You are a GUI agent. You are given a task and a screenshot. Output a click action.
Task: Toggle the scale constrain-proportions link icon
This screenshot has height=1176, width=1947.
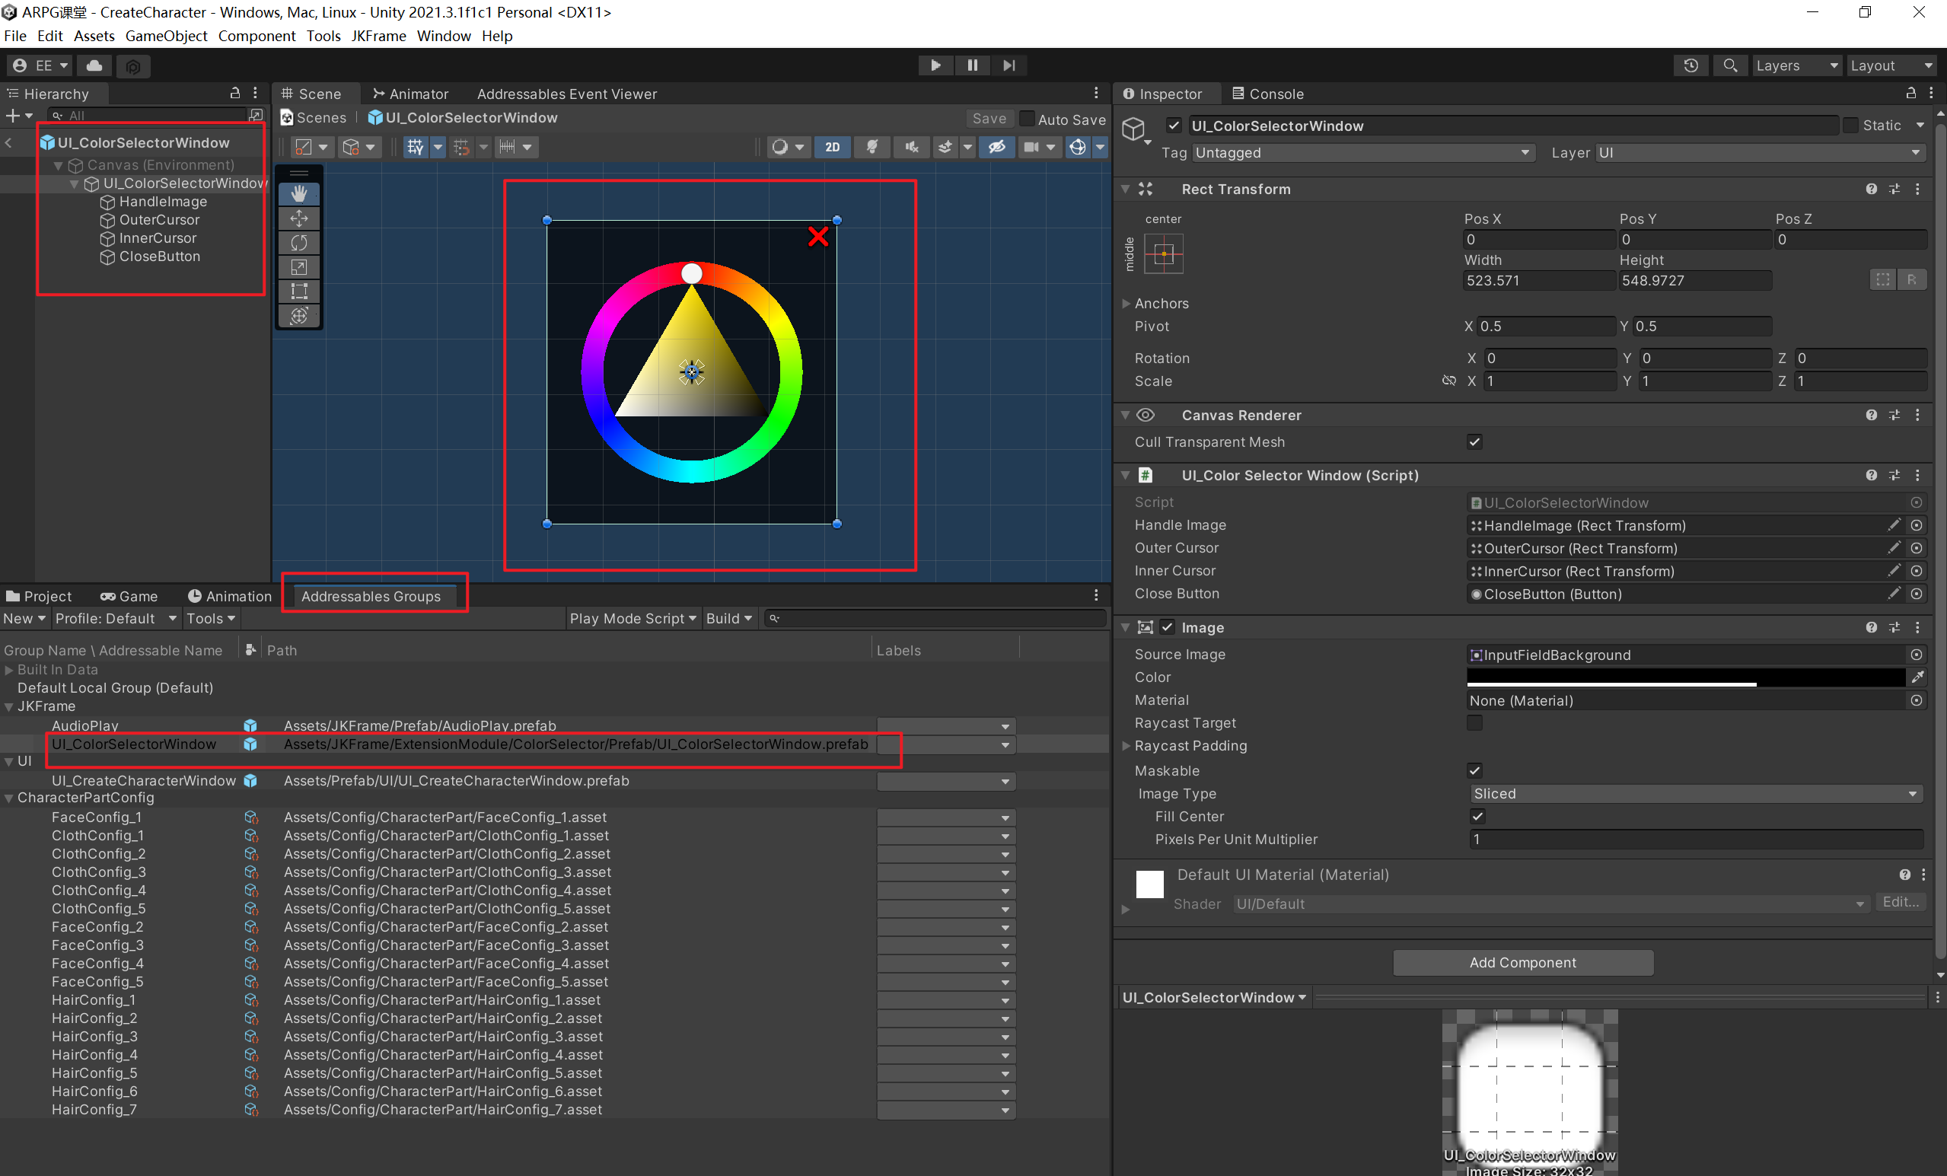(x=1448, y=381)
